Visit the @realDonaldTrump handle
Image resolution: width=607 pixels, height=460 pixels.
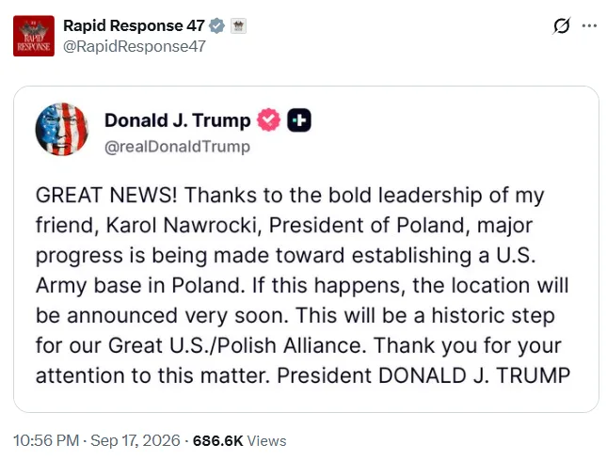pos(177,147)
